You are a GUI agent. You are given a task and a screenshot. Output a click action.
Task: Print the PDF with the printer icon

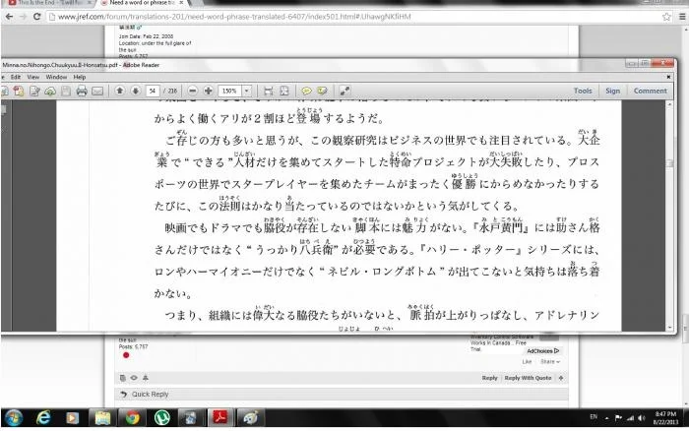[82, 91]
